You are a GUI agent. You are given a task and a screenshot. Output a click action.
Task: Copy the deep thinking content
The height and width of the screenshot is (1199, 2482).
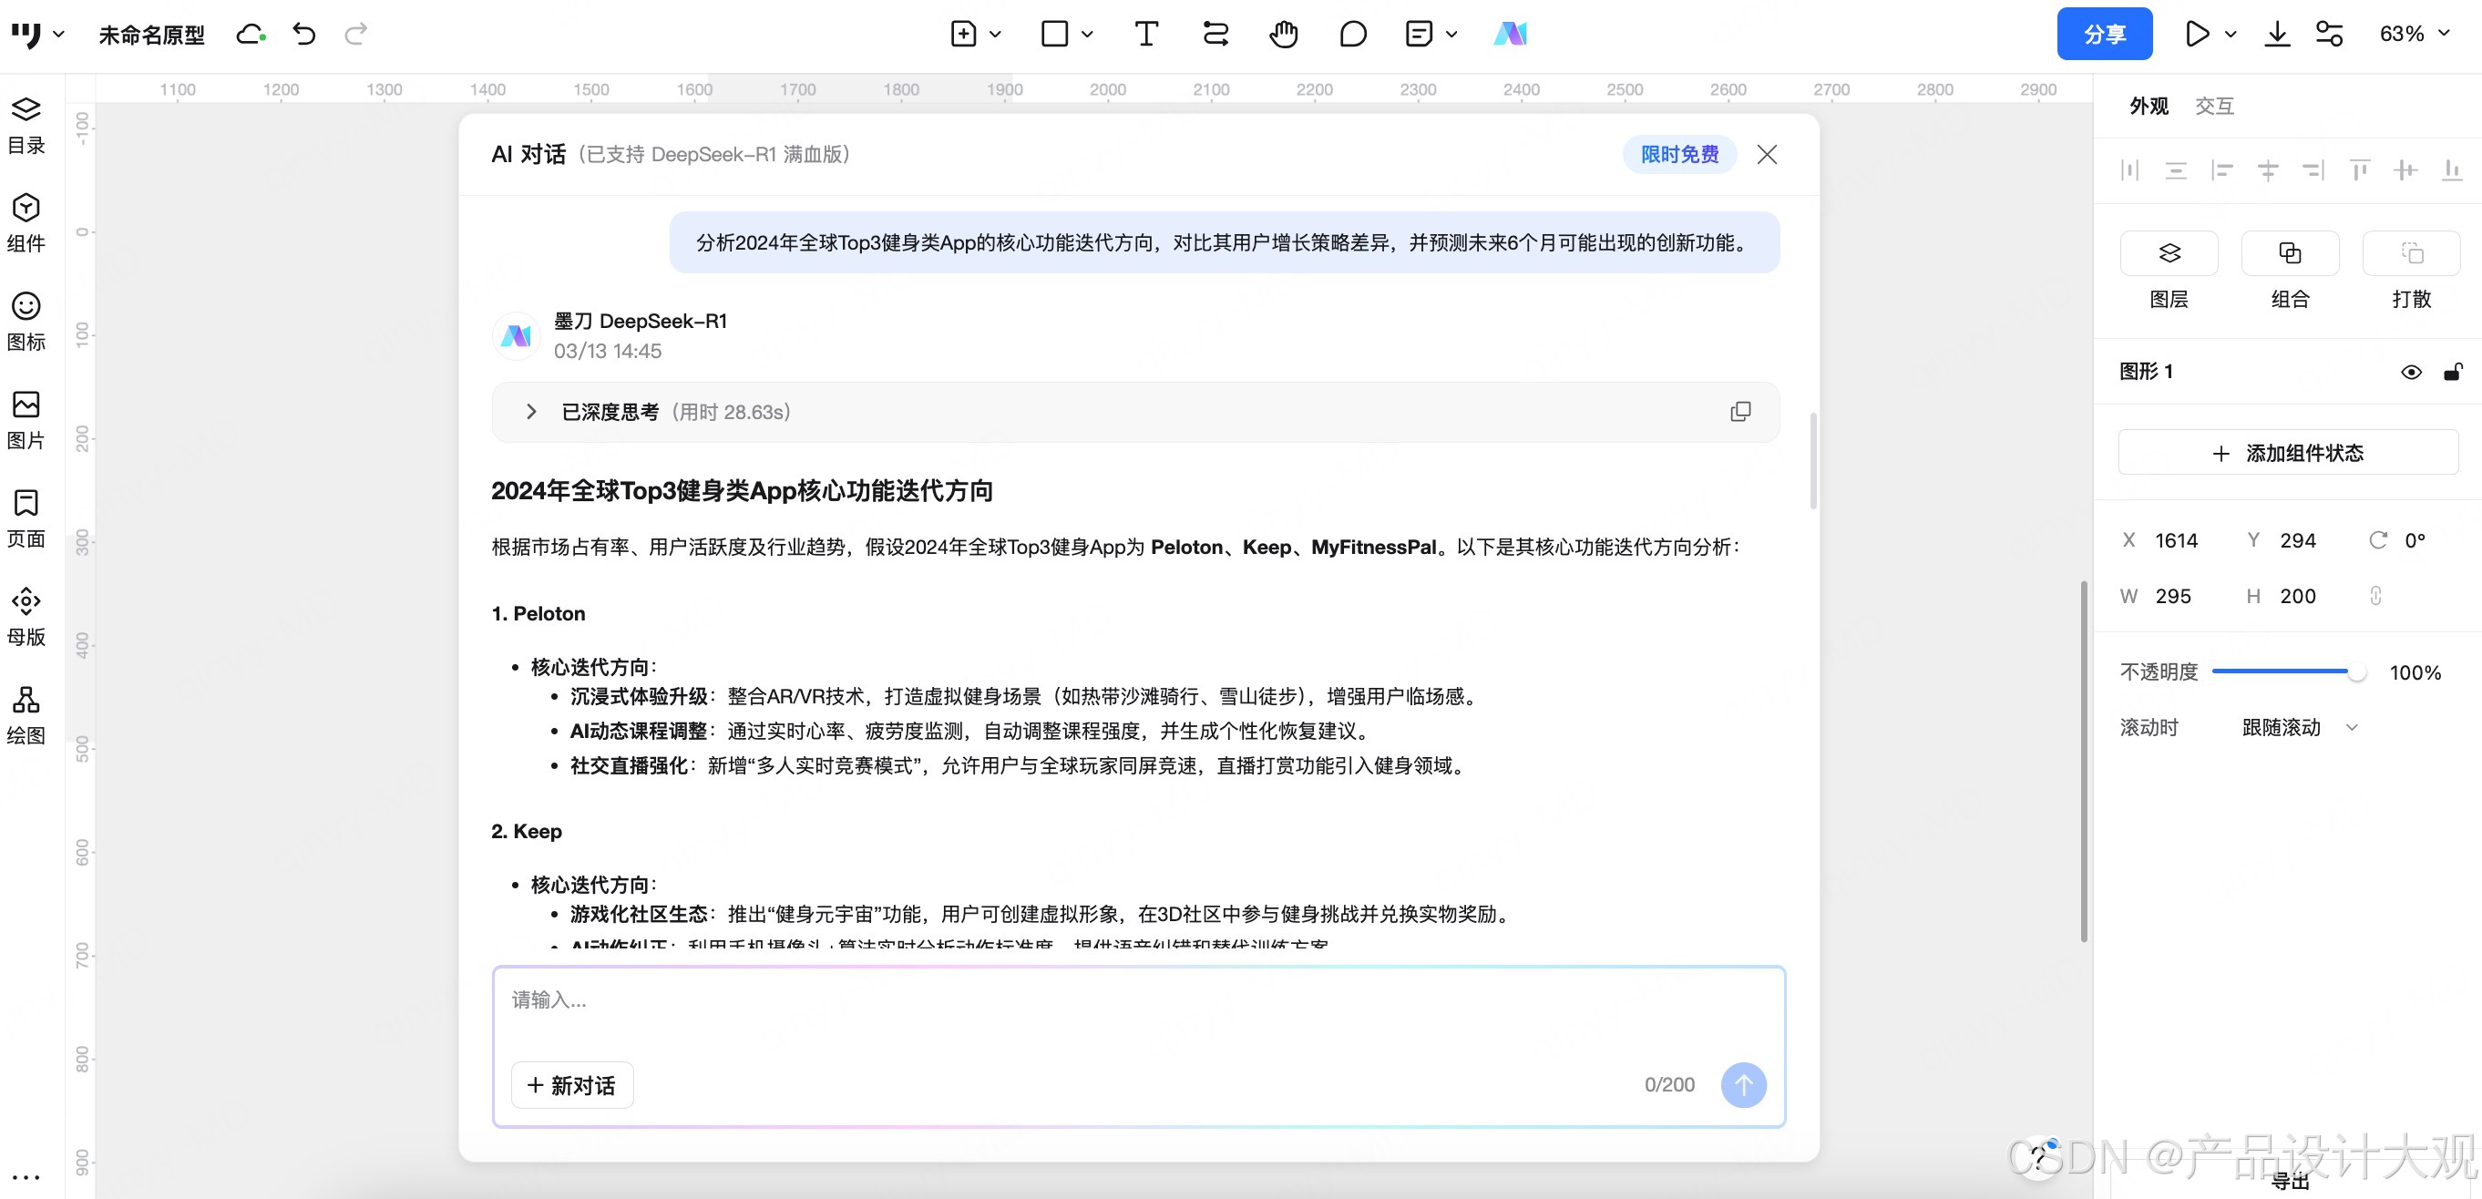pyautogui.click(x=1740, y=413)
